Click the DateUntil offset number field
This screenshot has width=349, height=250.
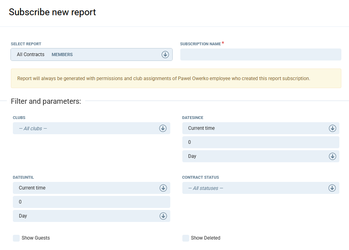click(91, 202)
